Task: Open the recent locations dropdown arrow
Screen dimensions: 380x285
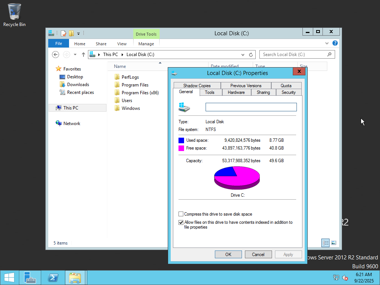Action: point(75,55)
